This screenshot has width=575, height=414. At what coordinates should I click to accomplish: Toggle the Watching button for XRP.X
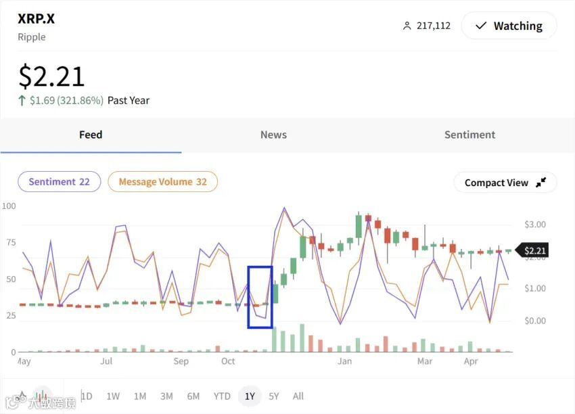point(509,26)
